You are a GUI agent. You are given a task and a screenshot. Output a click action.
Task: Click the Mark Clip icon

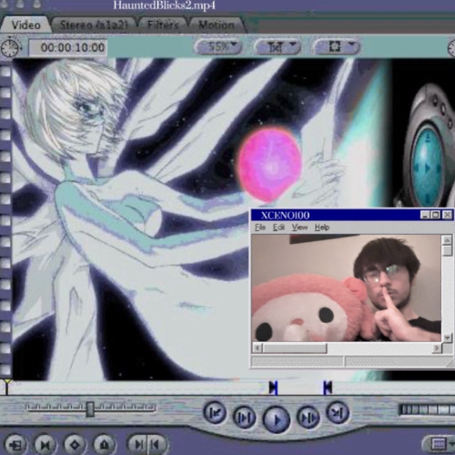point(45,445)
